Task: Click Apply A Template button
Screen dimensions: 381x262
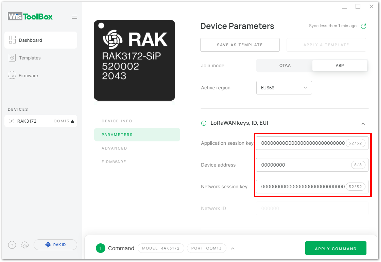Action: pyautogui.click(x=326, y=45)
